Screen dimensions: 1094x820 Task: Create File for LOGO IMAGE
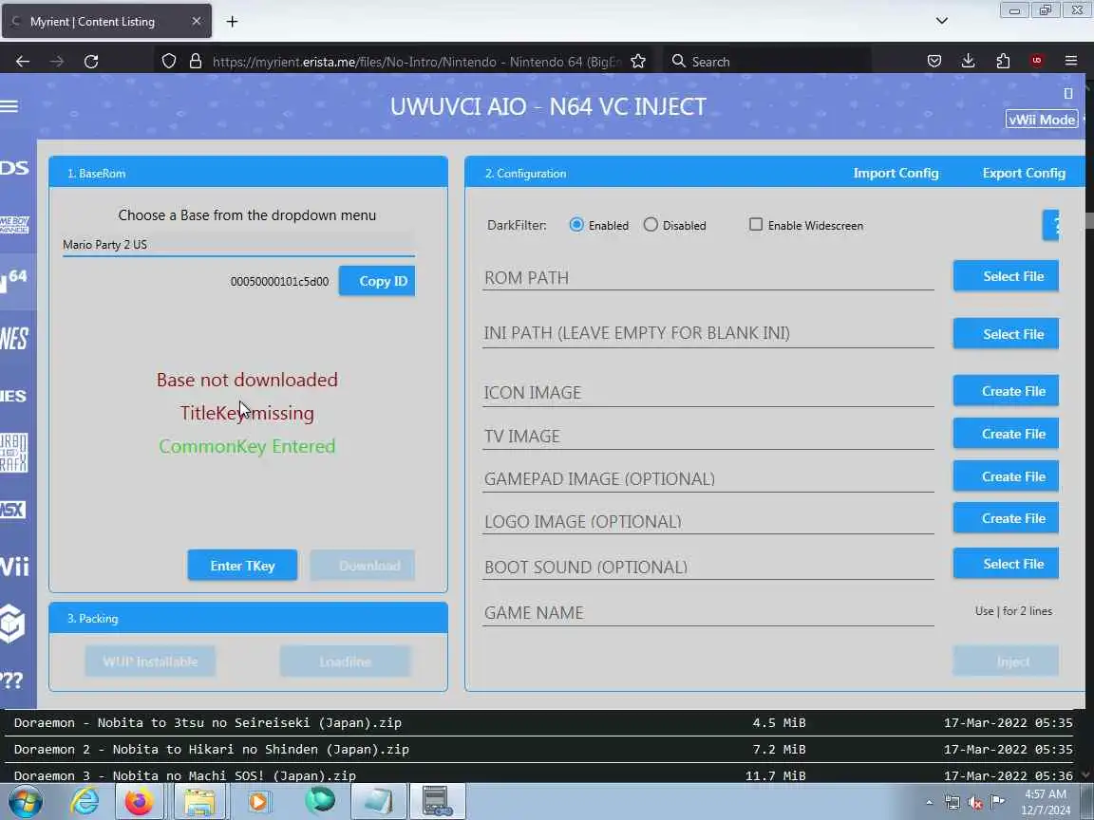coord(1006,518)
